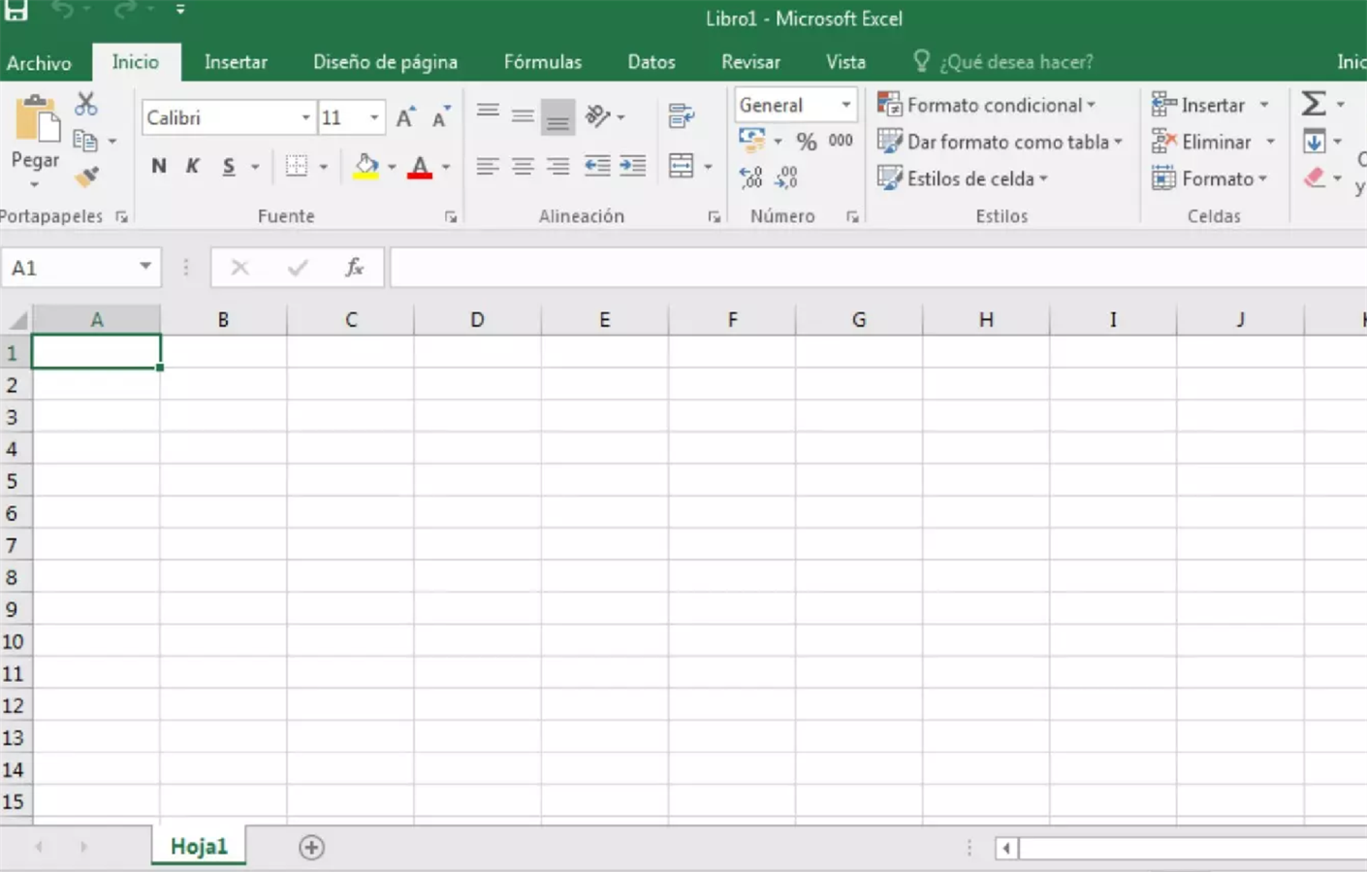The width and height of the screenshot is (1367, 872).
Task: Click the Cut scissors icon
Action: 86,104
